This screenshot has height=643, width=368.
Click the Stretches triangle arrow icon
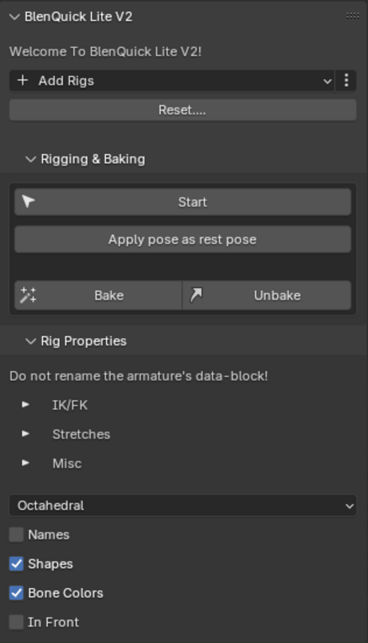click(26, 434)
